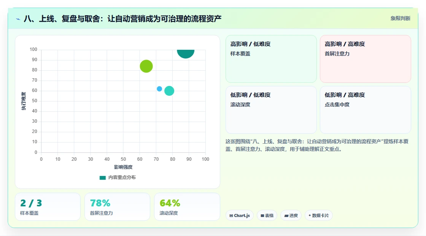Click the Chart.js chip icon
The image size is (426, 236).
(x=231, y=215)
